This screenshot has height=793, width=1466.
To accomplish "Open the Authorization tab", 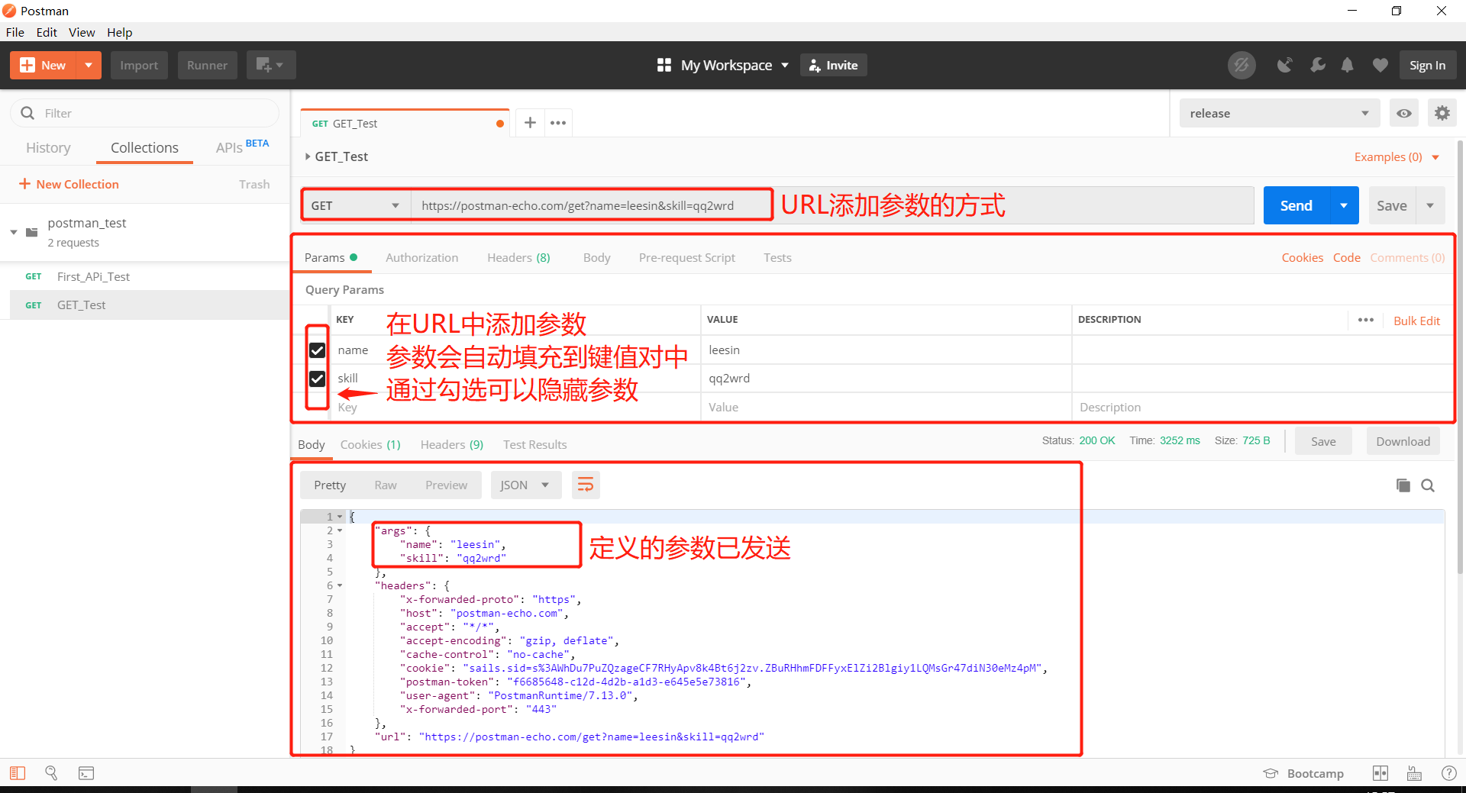I will pyautogui.click(x=421, y=257).
